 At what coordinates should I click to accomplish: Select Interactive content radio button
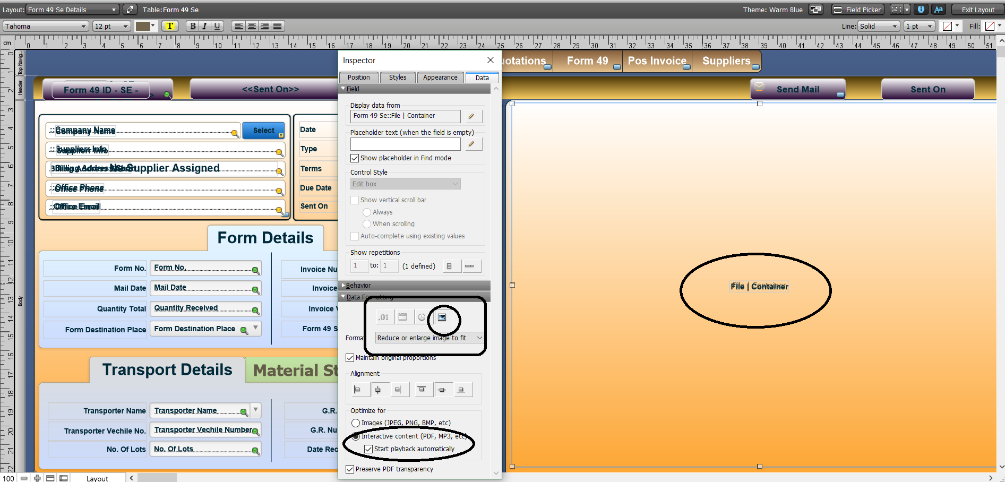(x=356, y=436)
